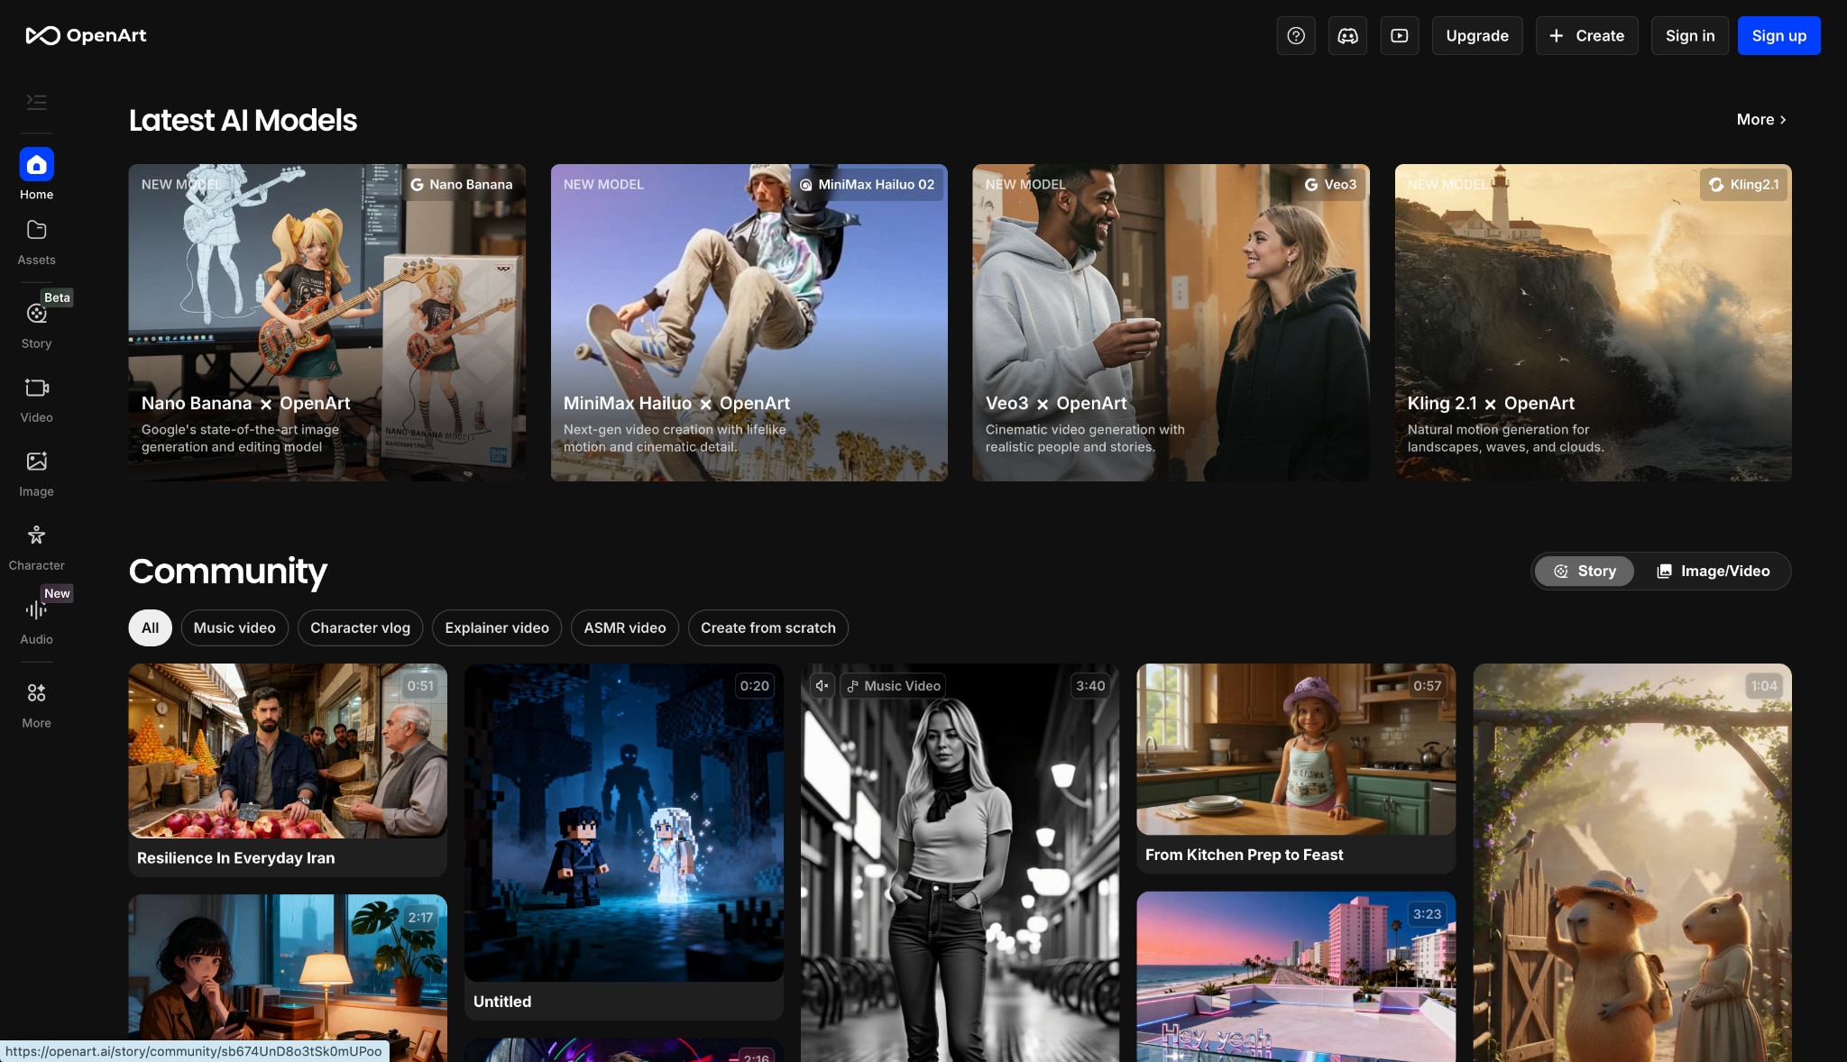Click the Sign up button

(x=1778, y=35)
